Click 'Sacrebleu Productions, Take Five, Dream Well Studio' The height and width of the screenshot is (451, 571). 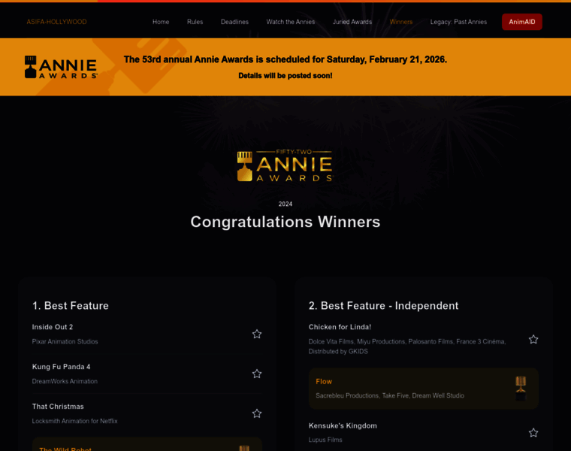click(x=390, y=395)
